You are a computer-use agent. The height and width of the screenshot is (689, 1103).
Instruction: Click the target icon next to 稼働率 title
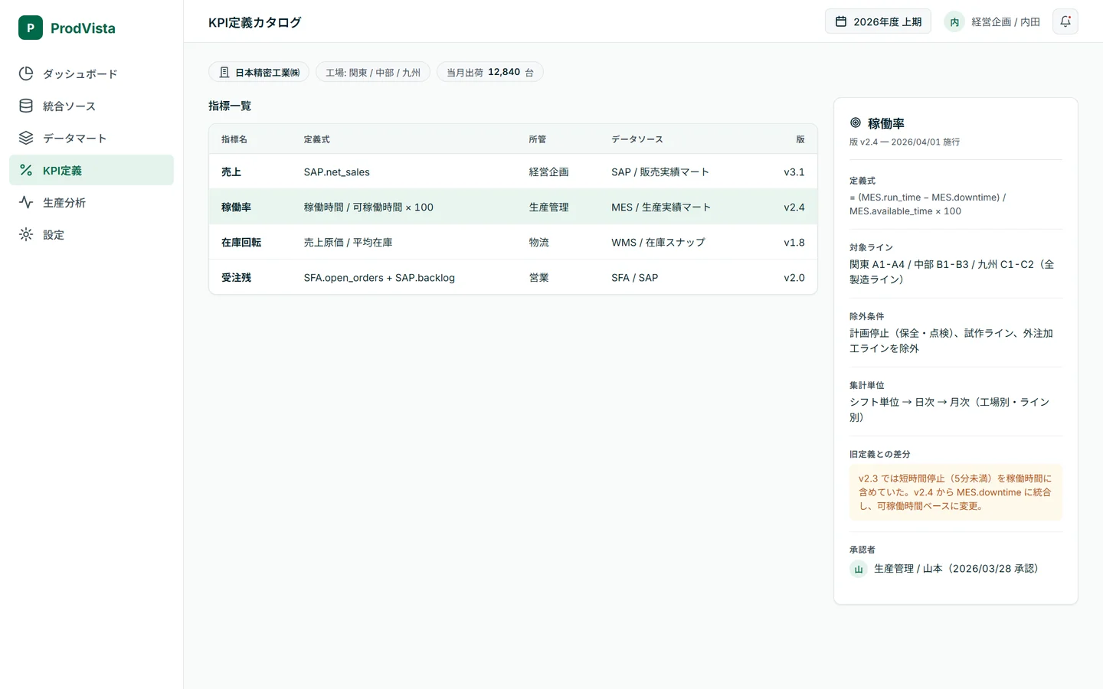click(x=856, y=122)
